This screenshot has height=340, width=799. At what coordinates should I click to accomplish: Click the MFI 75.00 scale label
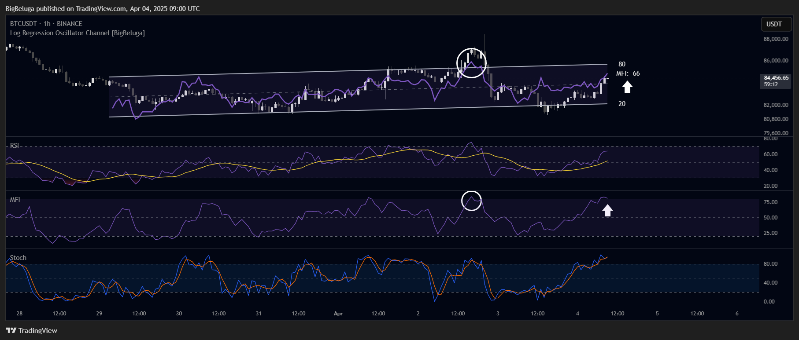pos(770,202)
